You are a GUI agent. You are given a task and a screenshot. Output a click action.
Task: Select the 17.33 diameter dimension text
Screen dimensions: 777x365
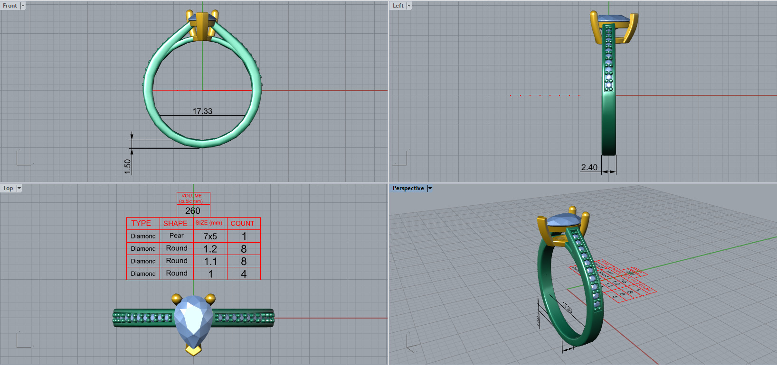pyautogui.click(x=202, y=111)
